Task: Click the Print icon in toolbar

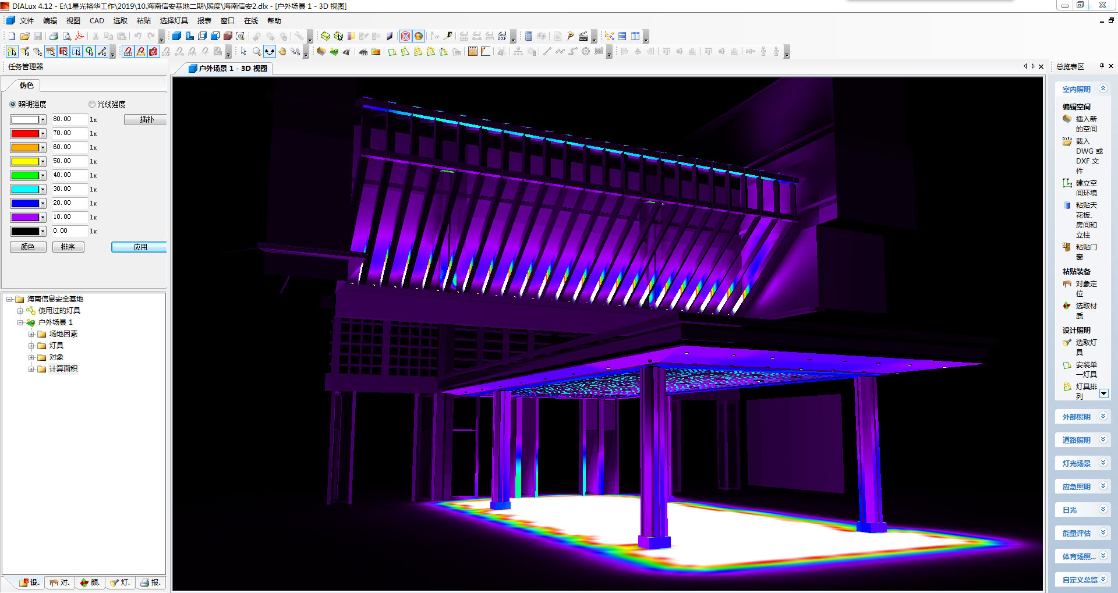Action: pyautogui.click(x=54, y=36)
